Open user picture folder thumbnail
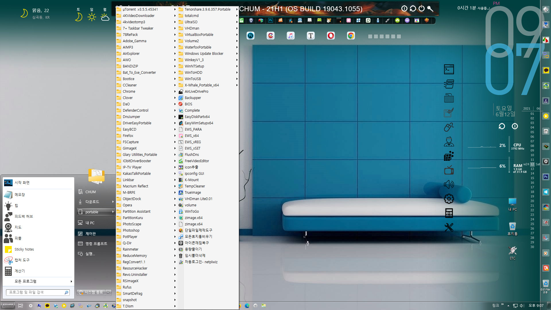Screen dimensions: 551x310 click(96, 176)
